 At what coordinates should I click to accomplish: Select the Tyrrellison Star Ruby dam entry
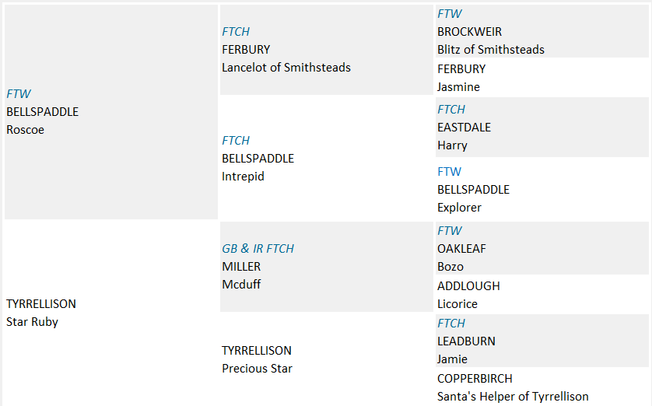pos(41,313)
